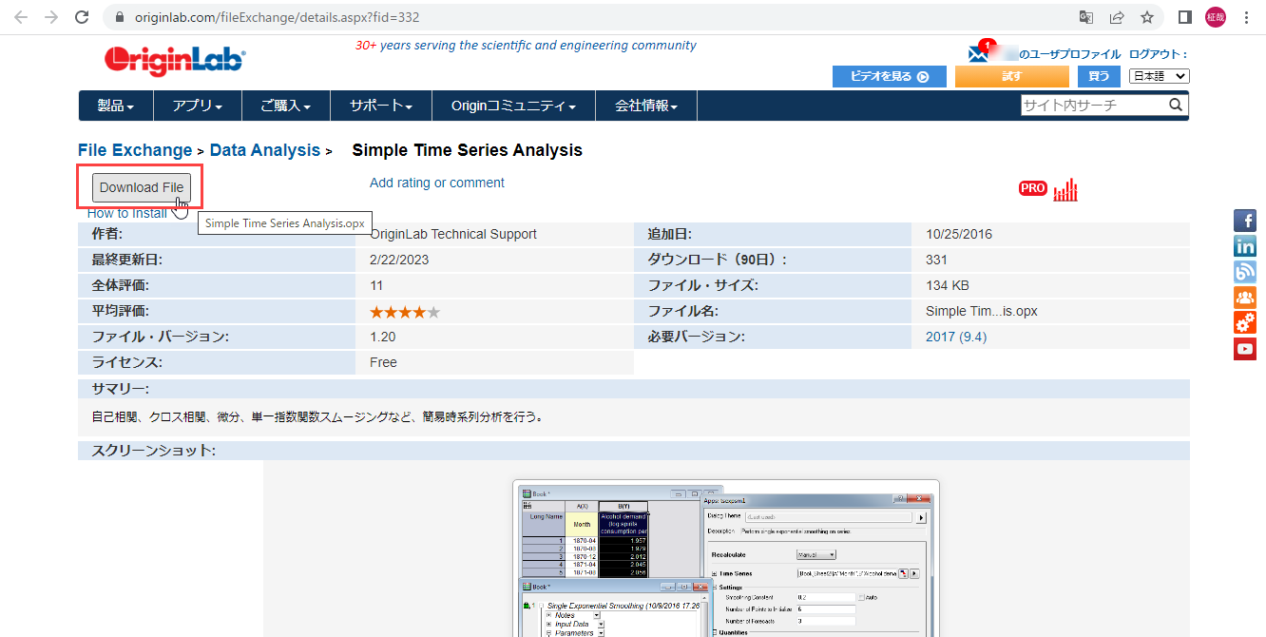This screenshot has height=637, width=1266.
Task: Open the 日本語 language dropdown
Action: point(1160,76)
